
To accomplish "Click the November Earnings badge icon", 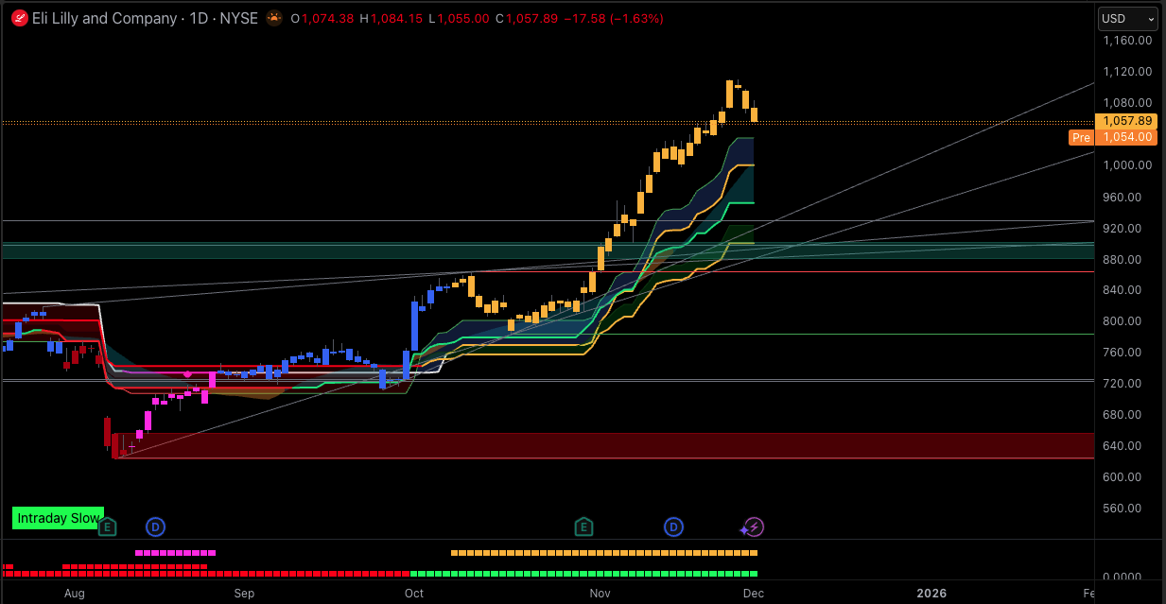I will click(x=583, y=526).
